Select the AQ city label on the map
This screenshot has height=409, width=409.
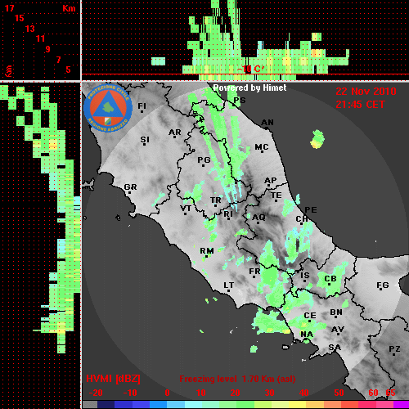tap(258, 218)
